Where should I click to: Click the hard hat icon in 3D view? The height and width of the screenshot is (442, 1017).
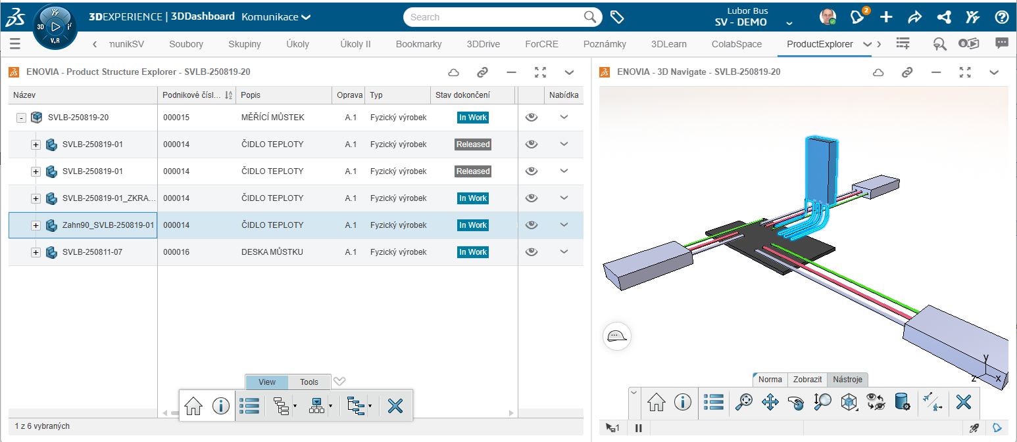point(617,336)
